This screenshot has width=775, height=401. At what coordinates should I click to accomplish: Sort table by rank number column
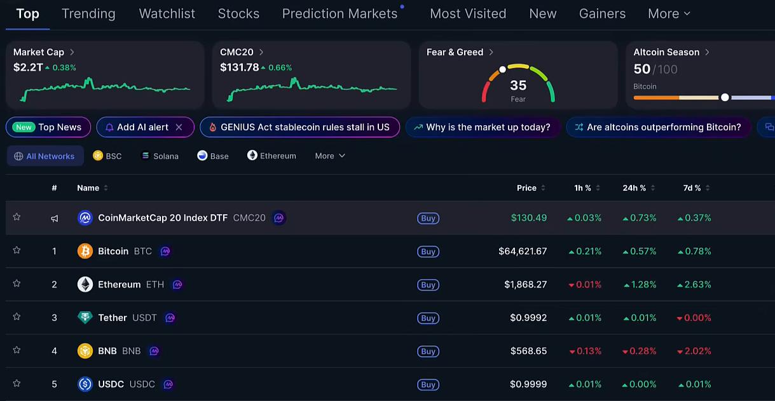[55, 188]
